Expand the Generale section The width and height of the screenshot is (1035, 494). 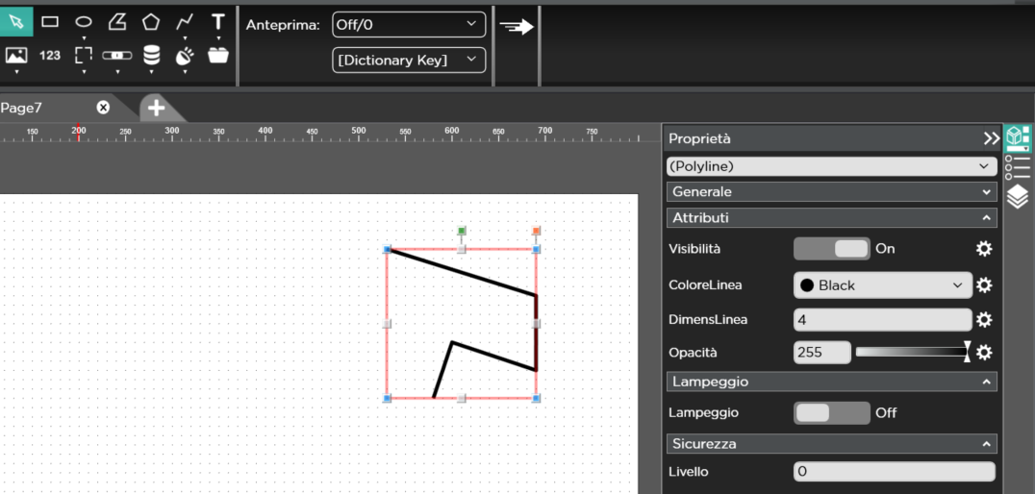[831, 192]
